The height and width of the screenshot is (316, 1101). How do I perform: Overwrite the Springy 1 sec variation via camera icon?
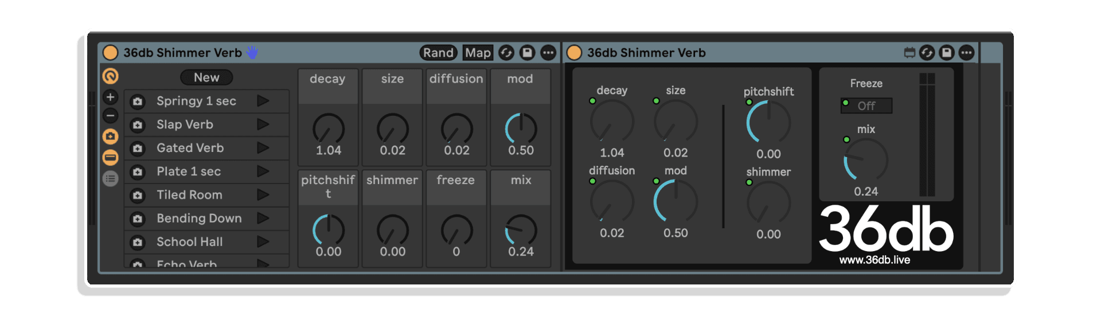click(x=138, y=102)
